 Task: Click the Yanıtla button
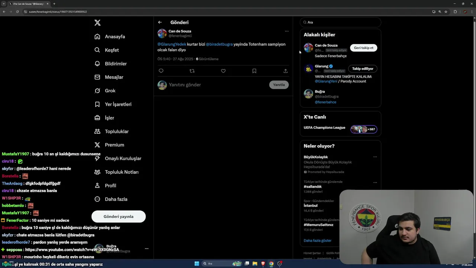pyautogui.click(x=279, y=85)
